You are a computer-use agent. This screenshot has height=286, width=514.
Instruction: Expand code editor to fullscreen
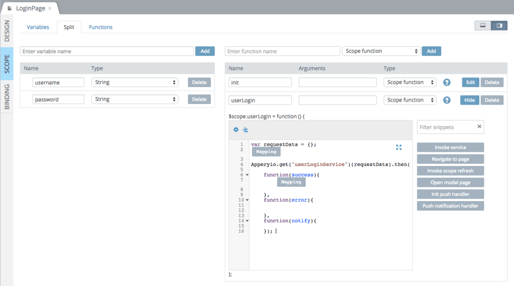pos(399,147)
